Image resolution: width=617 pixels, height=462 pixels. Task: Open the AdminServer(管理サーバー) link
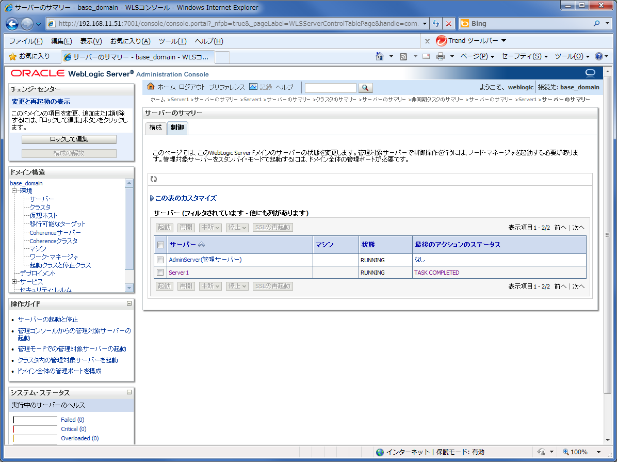point(205,260)
